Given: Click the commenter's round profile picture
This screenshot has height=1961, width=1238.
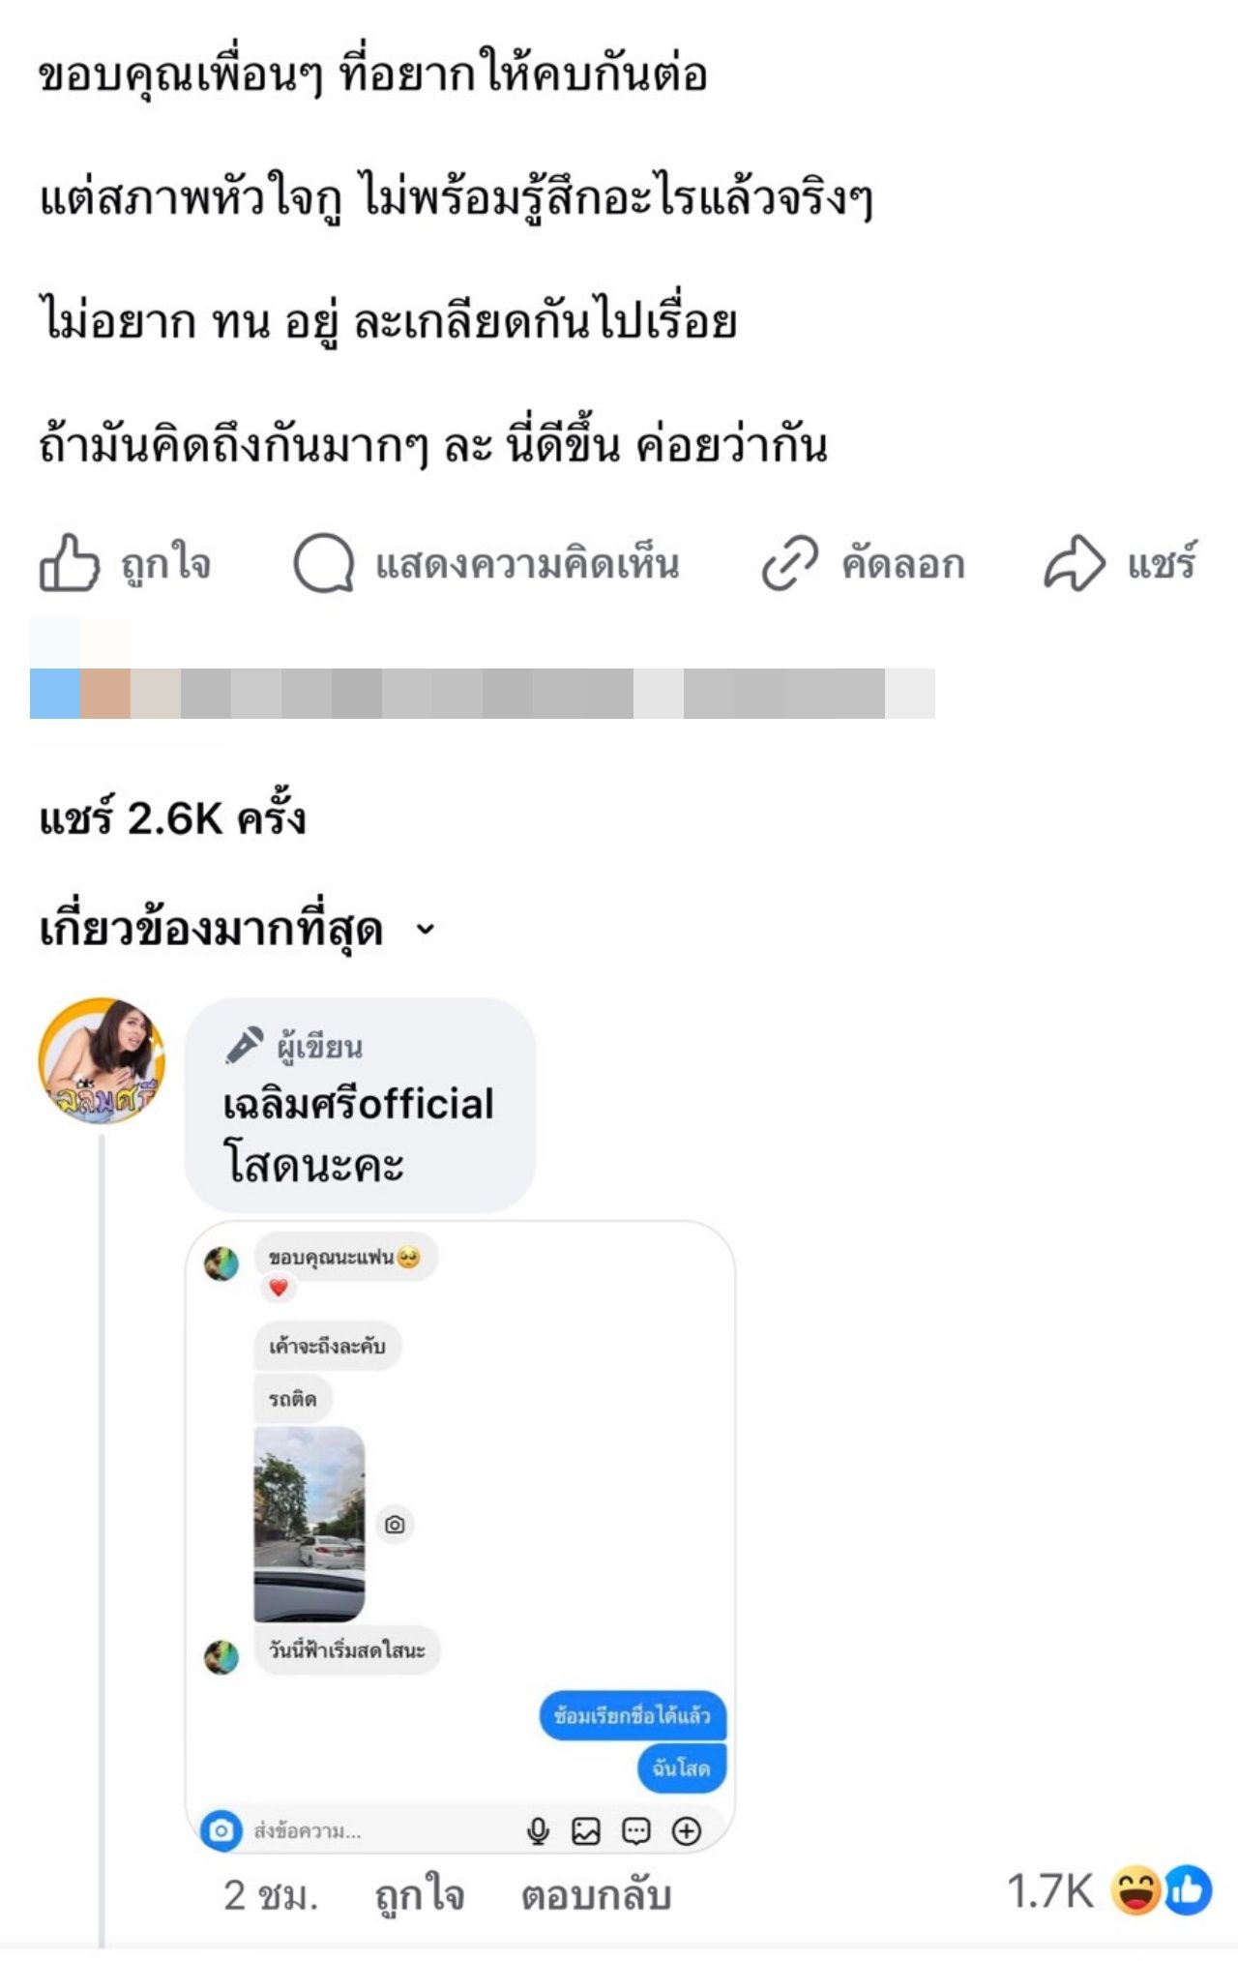Looking at the screenshot, I should [x=101, y=1060].
